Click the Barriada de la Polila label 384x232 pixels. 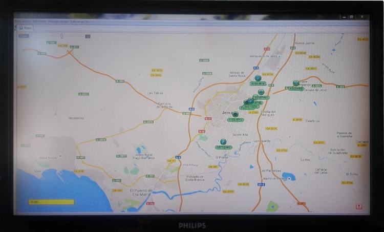click(164, 105)
